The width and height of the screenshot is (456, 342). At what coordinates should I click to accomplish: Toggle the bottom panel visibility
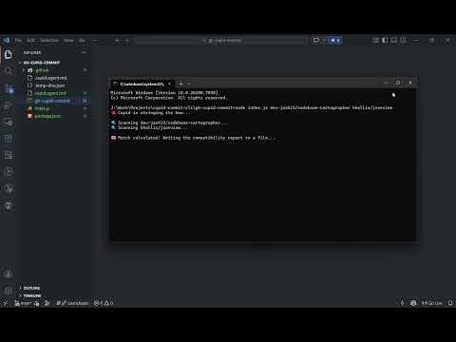(x=394, y=40)
